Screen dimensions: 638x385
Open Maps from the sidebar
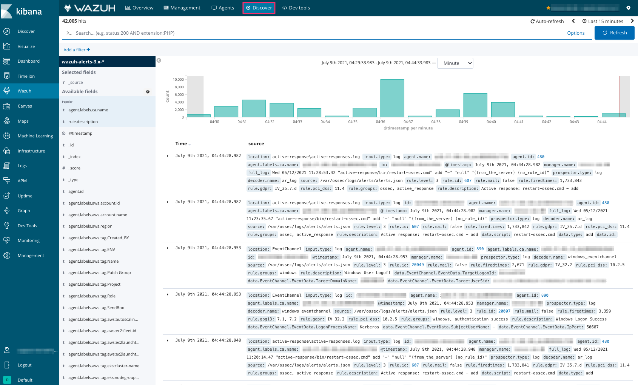(7, 121)
